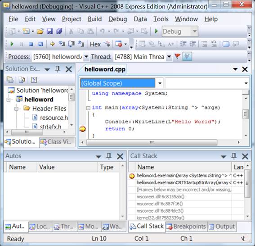The height and width of the screenshot is (246, 255).
Task: Click the Call Stack vertical scrollbar down arrow
Action: (x=247, y=216)
